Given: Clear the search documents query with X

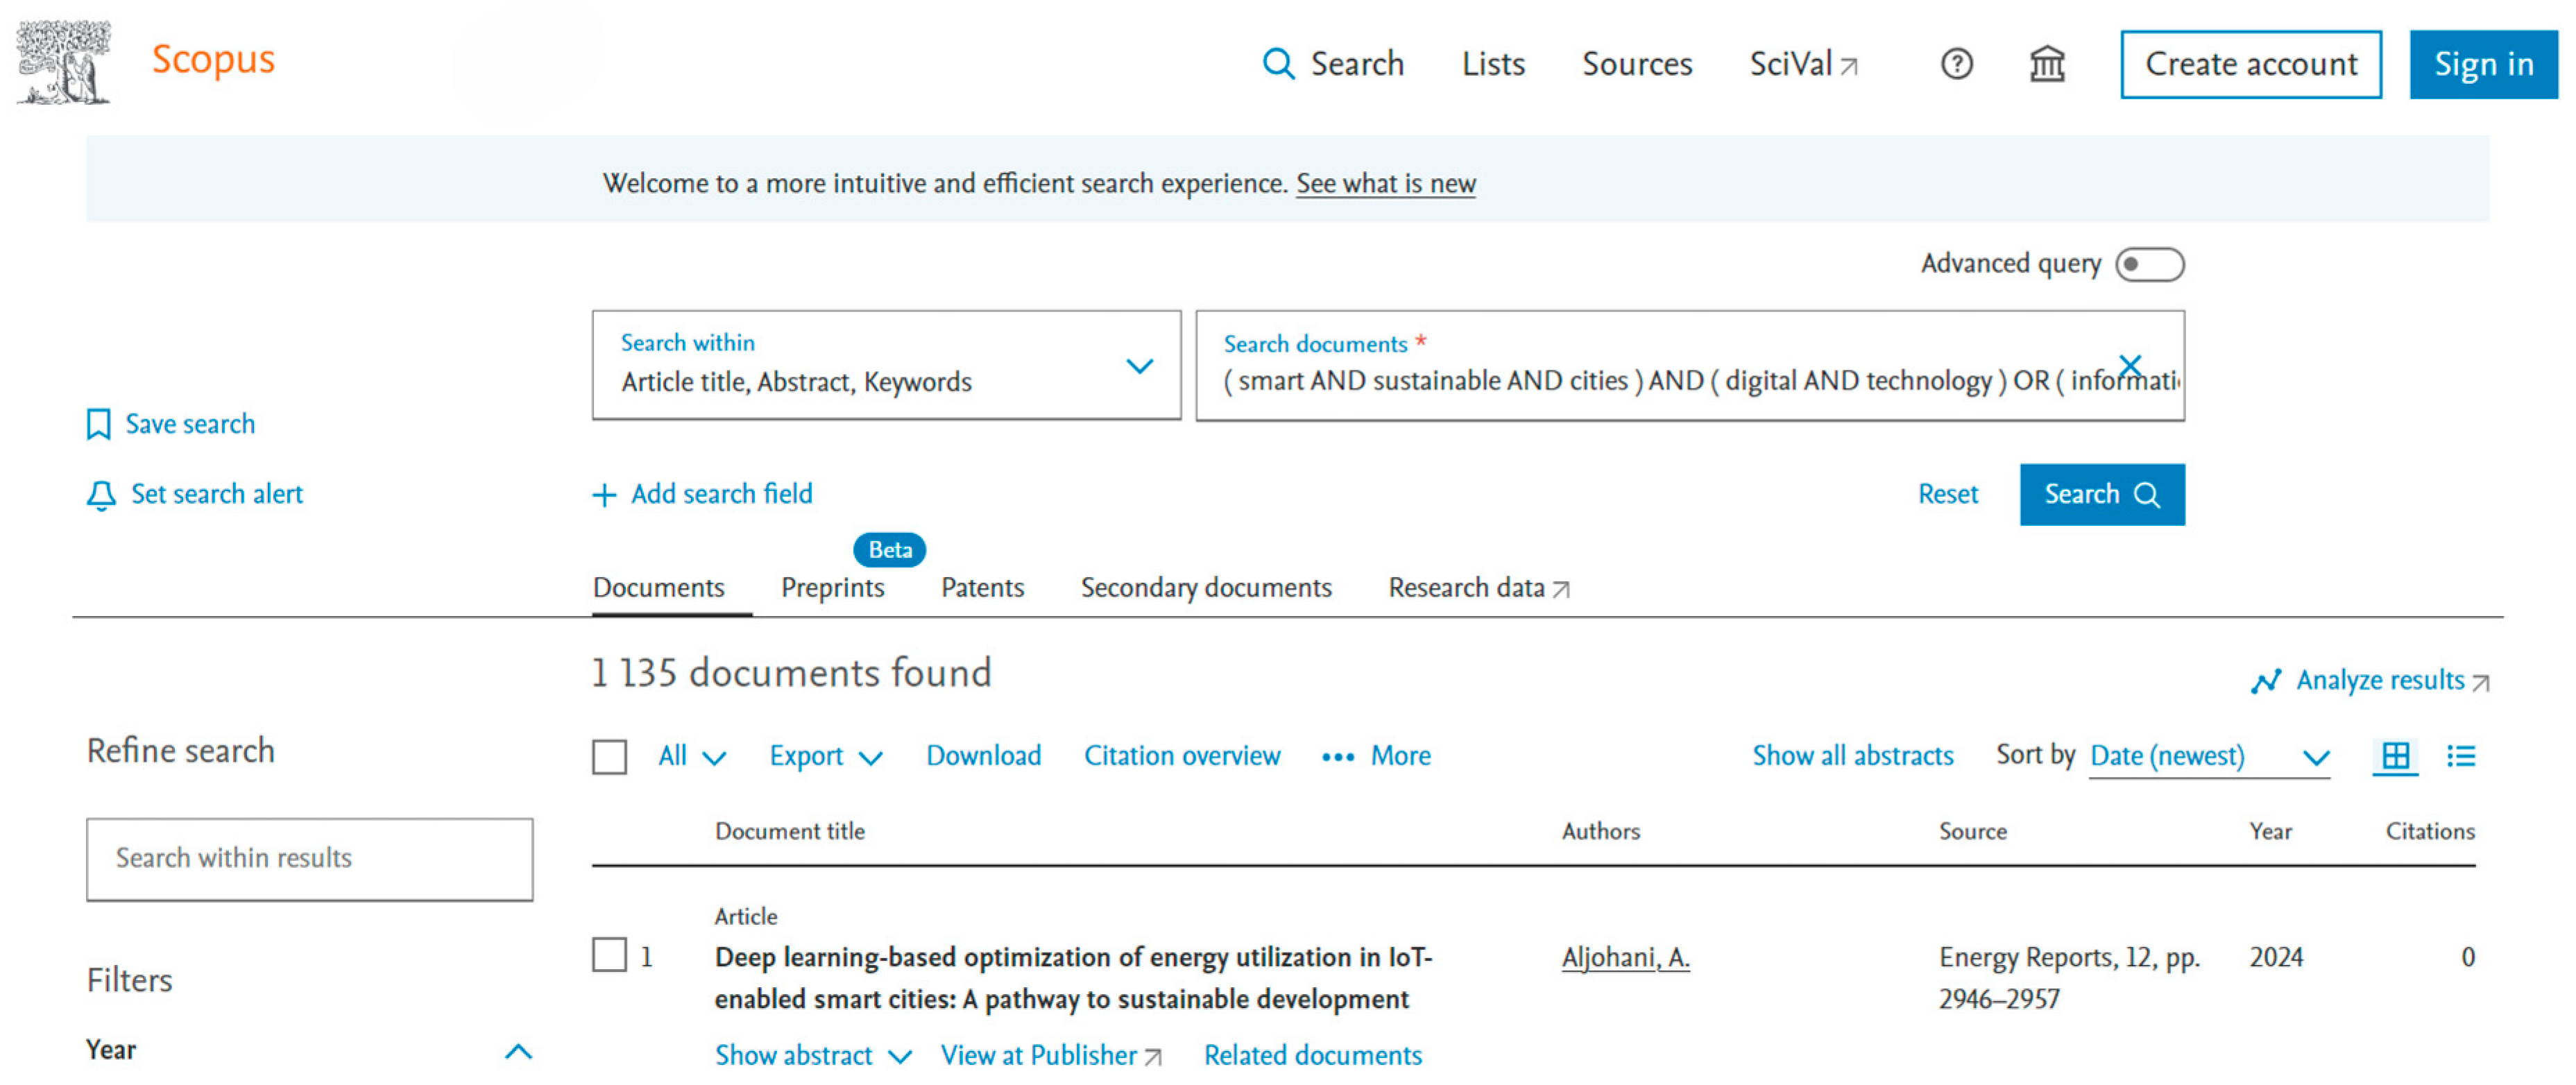Looking at the screenshot, I should 2130,365.
